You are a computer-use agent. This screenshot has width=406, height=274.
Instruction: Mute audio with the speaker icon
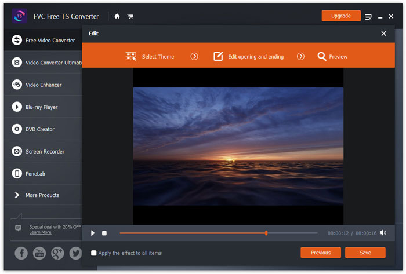(x=383, y=233)
